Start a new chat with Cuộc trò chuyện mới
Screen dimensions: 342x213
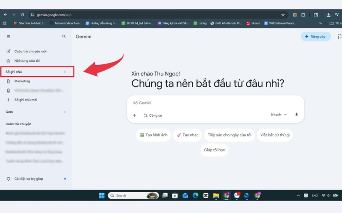pos(30,51)
